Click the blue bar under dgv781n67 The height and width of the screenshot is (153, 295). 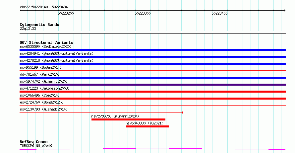click(x=152, y=78)
